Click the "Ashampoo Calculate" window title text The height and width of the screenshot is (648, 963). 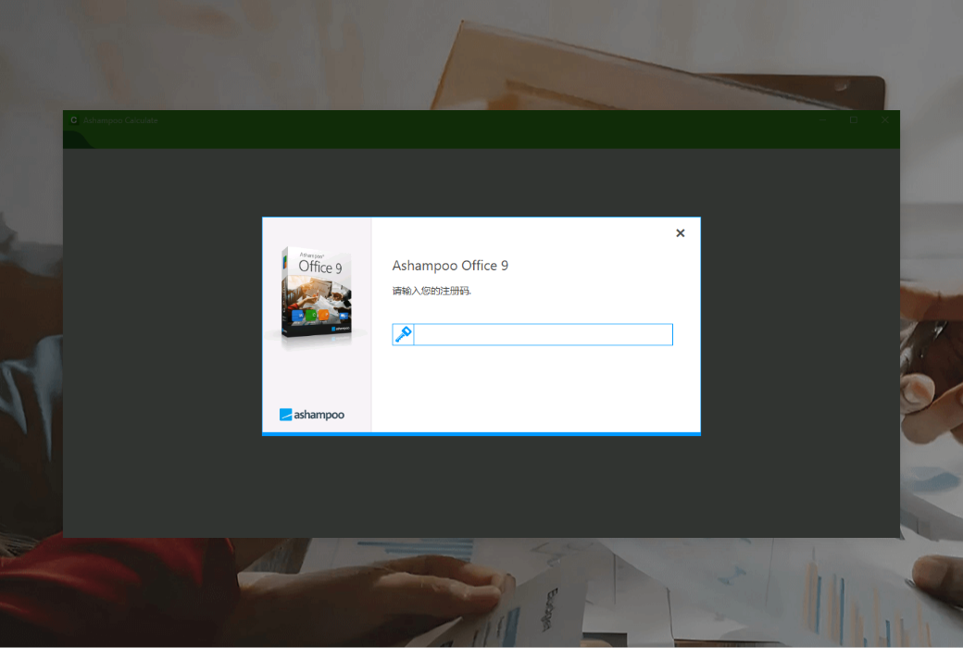120,120
